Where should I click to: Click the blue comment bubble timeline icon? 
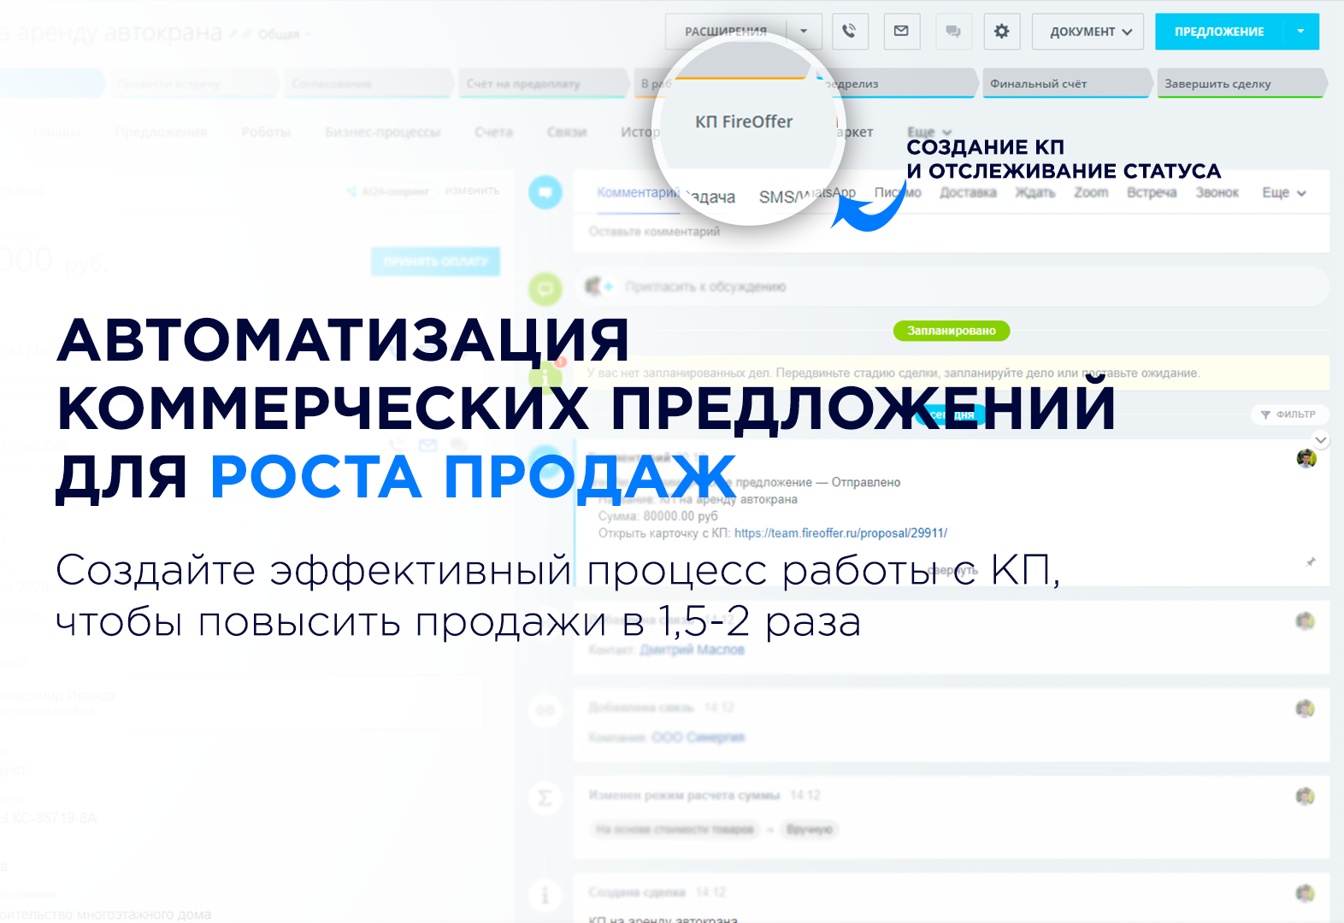pyautogui.click(x=545, y=192)
